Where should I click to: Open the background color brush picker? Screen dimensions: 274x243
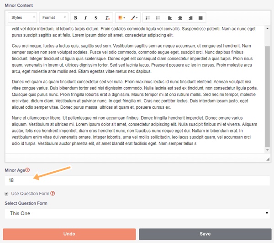click(x=134, y=18)
